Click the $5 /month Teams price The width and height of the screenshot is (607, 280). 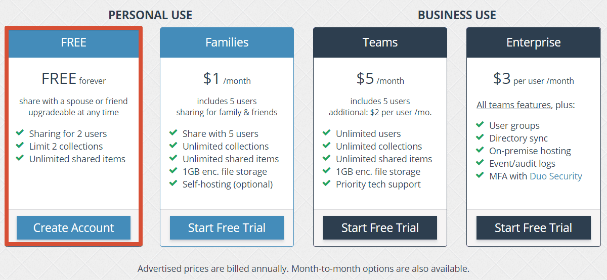pyautogui.click(x=380, y=79)
